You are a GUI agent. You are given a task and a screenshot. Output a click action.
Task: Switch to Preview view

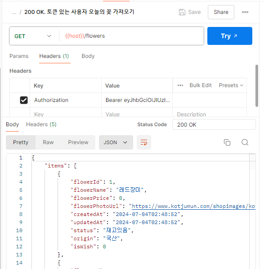(78, 142)
